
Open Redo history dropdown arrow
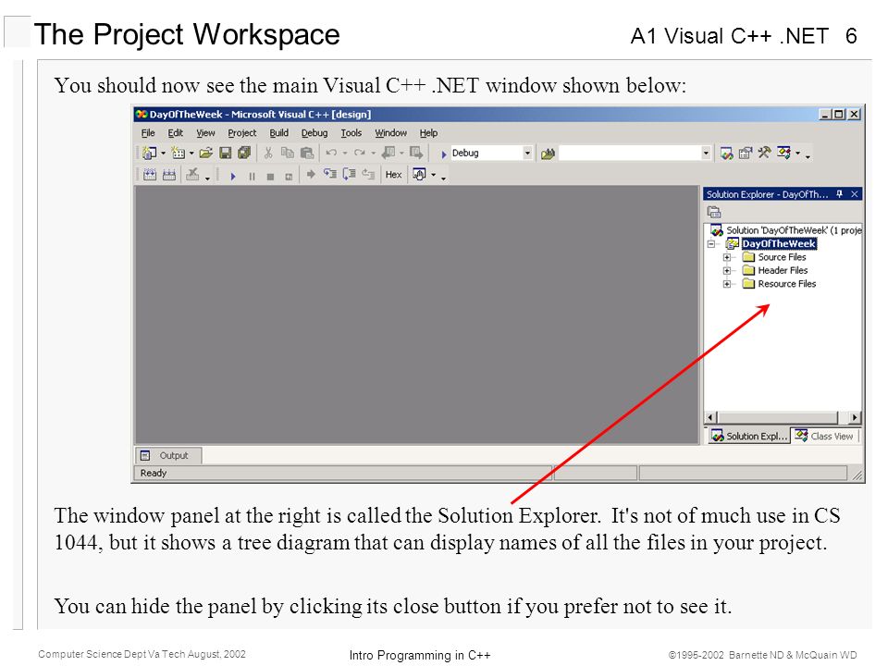pyautogui.click(x=373, y=153)
